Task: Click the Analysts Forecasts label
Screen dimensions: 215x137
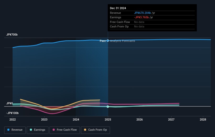Action: tap(123, 41)
